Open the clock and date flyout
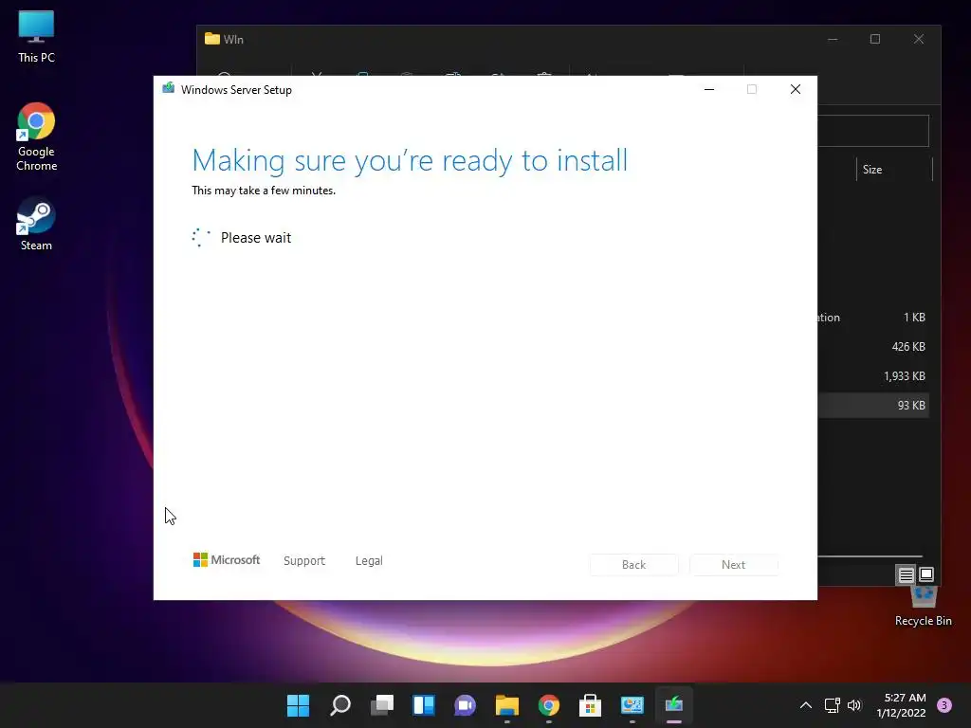 tap(902, 705)
